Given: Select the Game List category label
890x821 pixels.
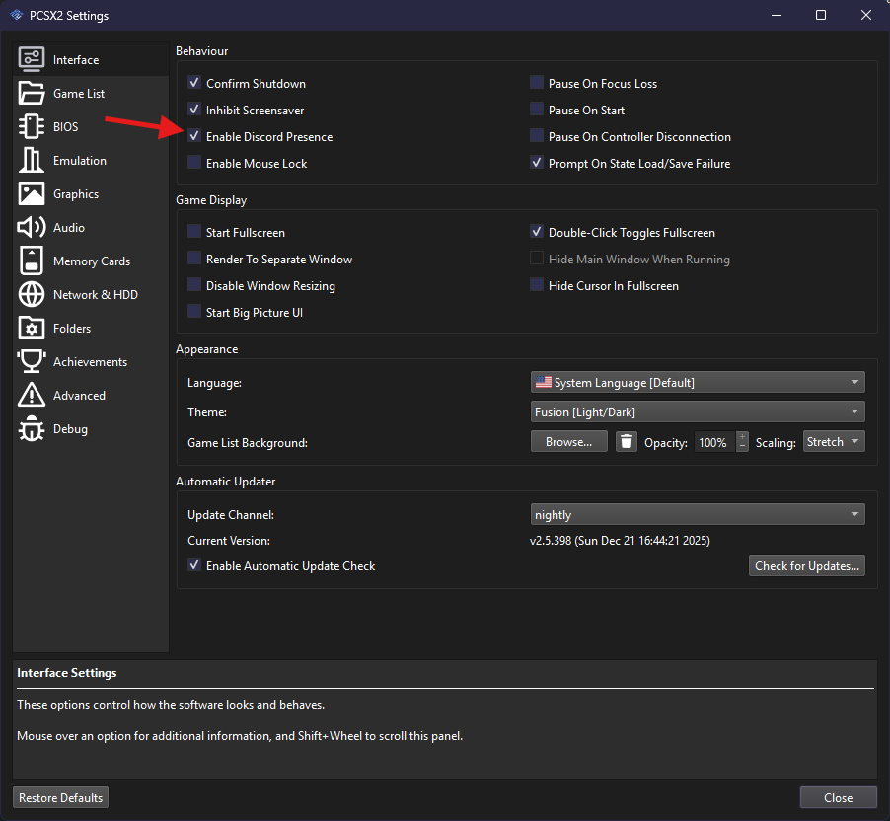Looking at the screenshot, I should tap(79, 93).
